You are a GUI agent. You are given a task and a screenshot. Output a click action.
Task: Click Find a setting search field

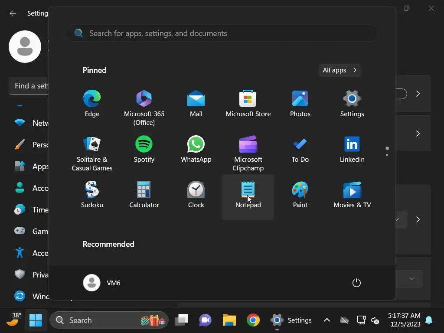(29, 86)
